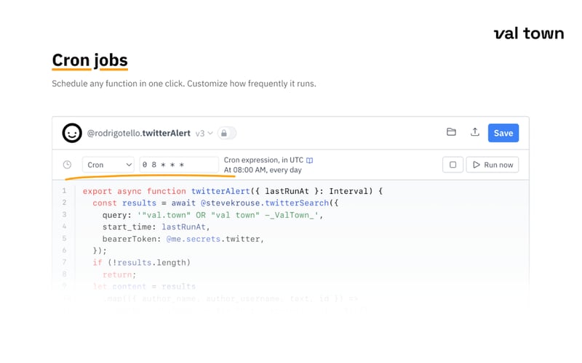Click the Cron jobs heading

pyautogui.click(x=89, y=60)
